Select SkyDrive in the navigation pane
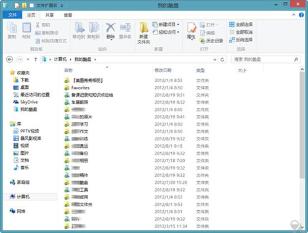This screenshot has width=308, height=233. pyautogui.click(x=25, y=102)
